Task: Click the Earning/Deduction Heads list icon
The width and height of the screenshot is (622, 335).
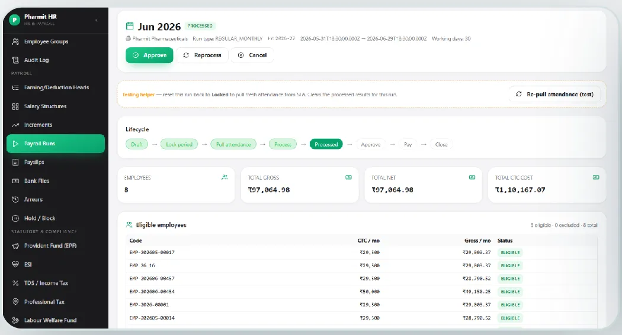Action: tap(15, 87)
